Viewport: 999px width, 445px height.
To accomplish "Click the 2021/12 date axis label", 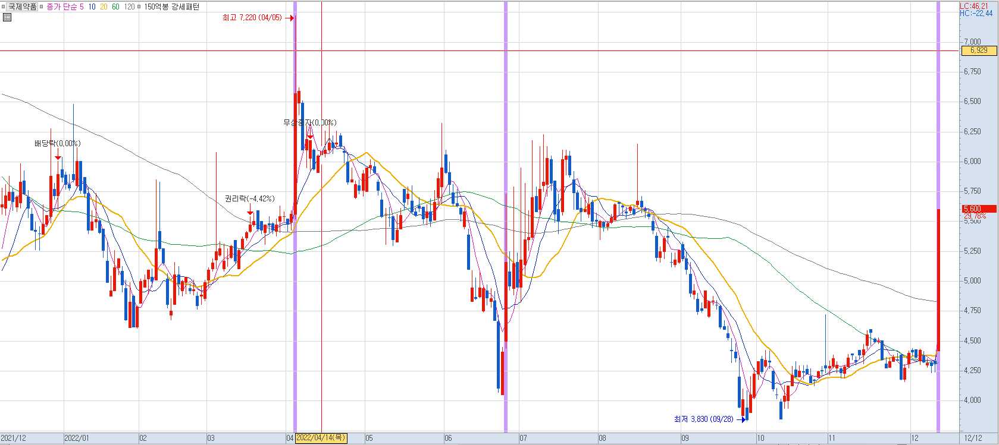I will (13, 438).
